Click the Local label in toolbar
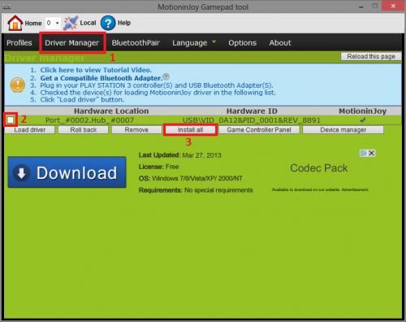The width and height of the screenshot is (406, 322). tap(88, 23)
